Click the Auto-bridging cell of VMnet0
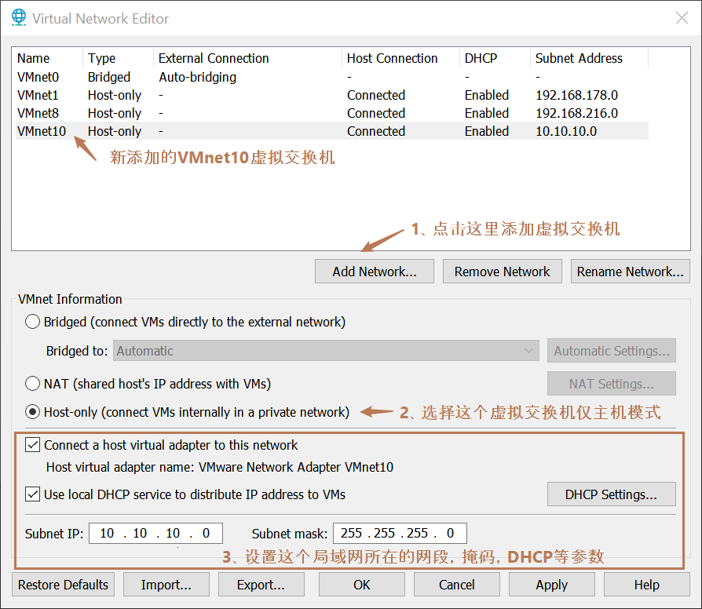The height and width of the screenshot is (609, 702). click(x=197, y=78)
